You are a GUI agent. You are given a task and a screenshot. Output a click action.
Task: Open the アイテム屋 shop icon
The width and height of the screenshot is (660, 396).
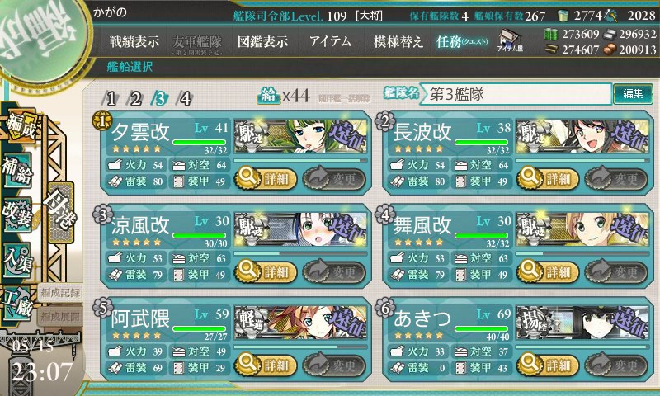510,40
